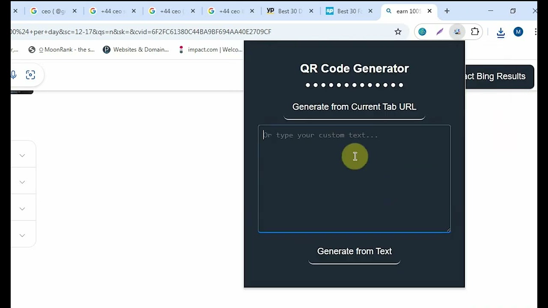548x308 pixels.
Task: Click the address bar URL
Action: coord(141,32)
